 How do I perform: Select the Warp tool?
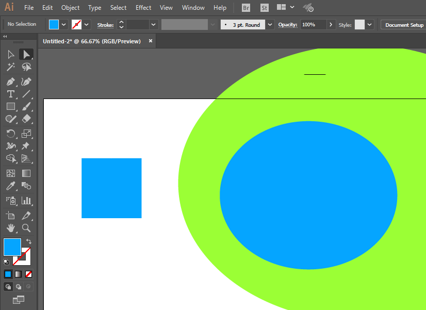pos(11,146)
